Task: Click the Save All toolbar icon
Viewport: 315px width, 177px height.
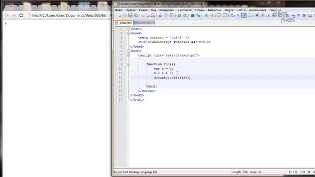Action: point(136,15)
